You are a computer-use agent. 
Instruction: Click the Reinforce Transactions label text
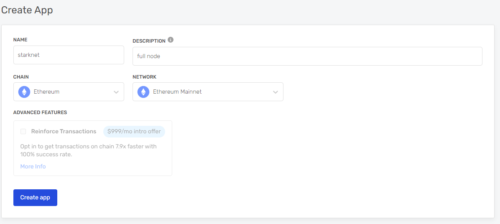[x=64, y=131]
